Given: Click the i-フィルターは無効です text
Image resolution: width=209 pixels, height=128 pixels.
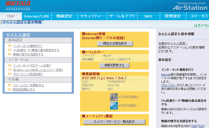Looking at the screenshot, I should pos(117,59).
